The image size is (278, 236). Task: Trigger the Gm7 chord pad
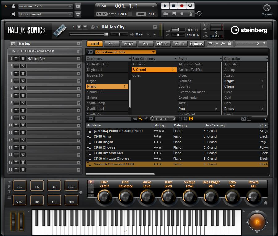point(71,185)
